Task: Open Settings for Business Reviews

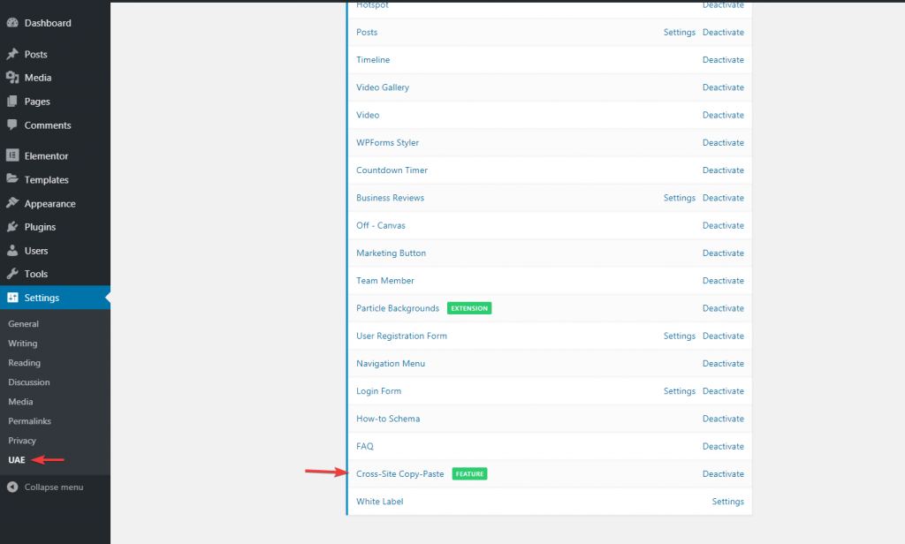Action: [679, 198]
